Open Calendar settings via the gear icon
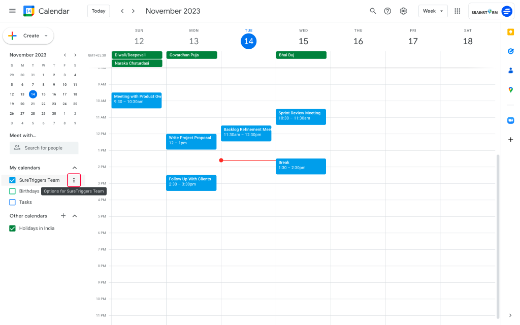 (403, 11)
